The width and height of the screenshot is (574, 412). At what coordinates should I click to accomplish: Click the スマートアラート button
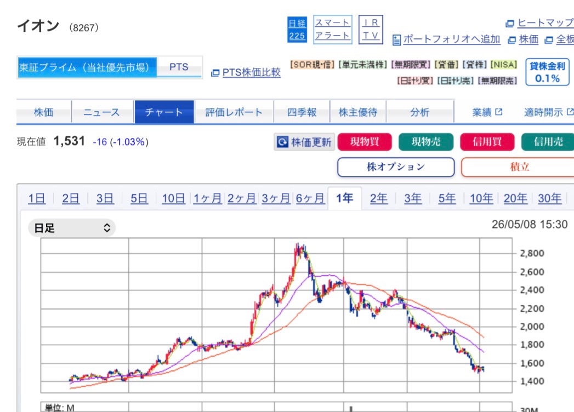coord(332,29)
